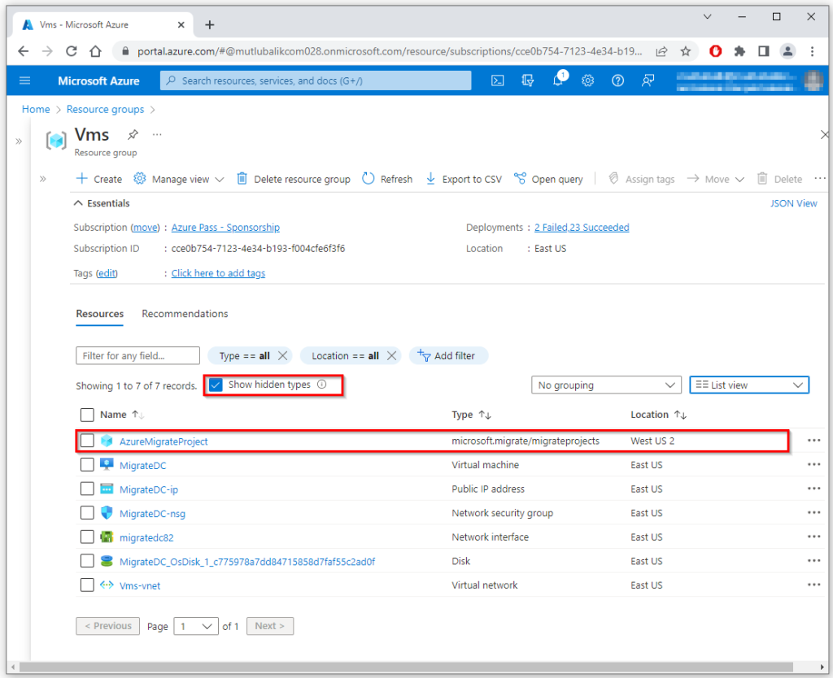Check the MigrateDC-ip row checkbox
Screen dimensions: 833x678
[x=87, y=489]
